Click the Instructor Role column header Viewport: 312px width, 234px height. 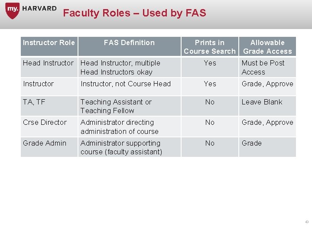[49, 42]
